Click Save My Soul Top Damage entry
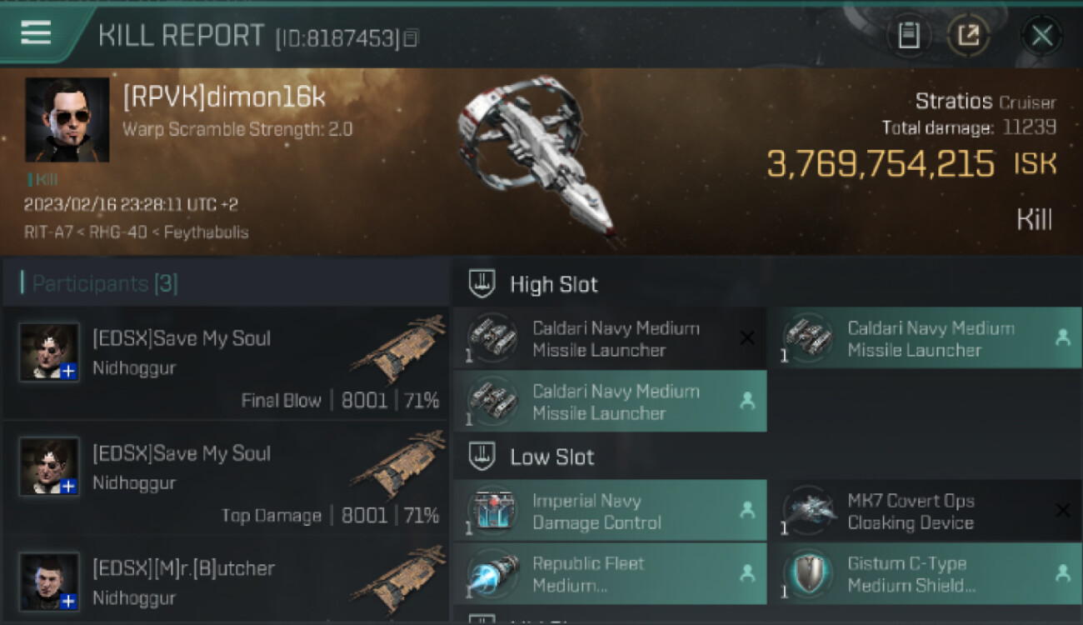The width and height of the screenshot is (1083, 625). coord(225,478)
